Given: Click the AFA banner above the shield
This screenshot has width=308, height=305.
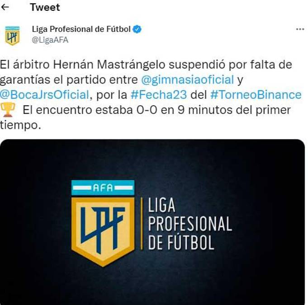Looking at the screenshot, I should (x=103, y=188).
